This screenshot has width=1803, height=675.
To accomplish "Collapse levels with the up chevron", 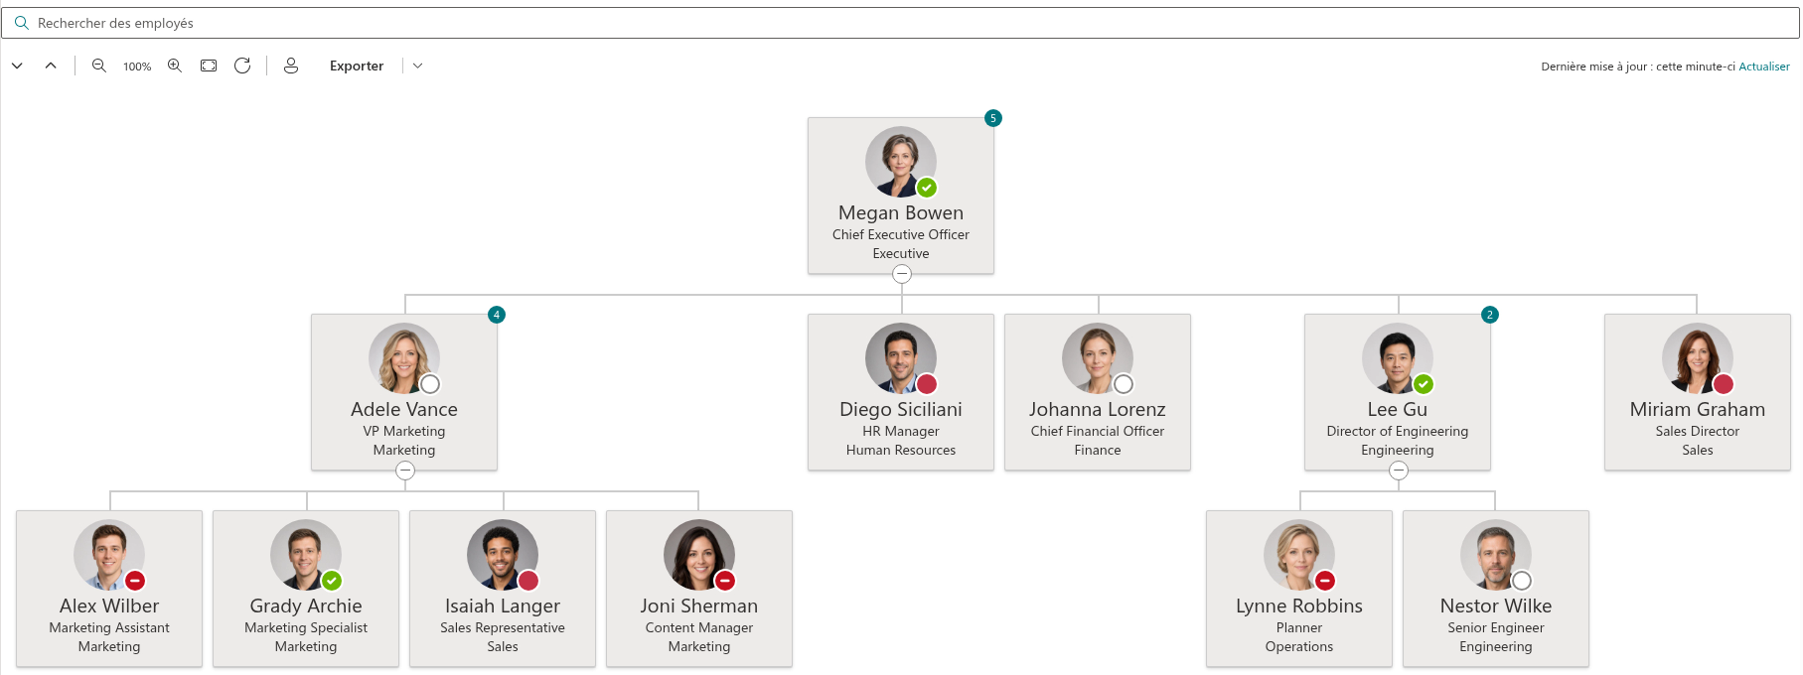I will [x=51, y=66].
